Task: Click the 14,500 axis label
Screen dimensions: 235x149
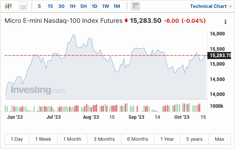Action: pyautogui.click(x=217, y=79)
